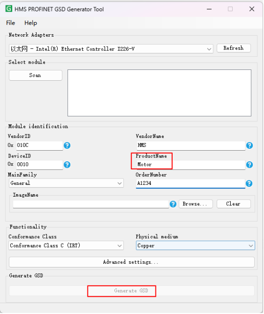Click the help icon next to VendorID
Screen dimensions: 264x314
67,145
